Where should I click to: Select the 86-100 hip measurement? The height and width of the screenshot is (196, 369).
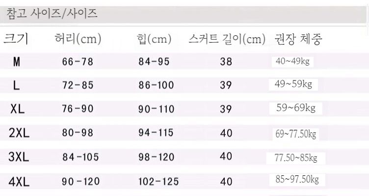[156, 85]
